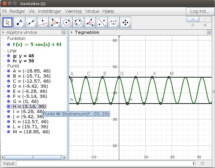
Task: Open toolbar help question mark icon
Action: (x=193, y=25)
